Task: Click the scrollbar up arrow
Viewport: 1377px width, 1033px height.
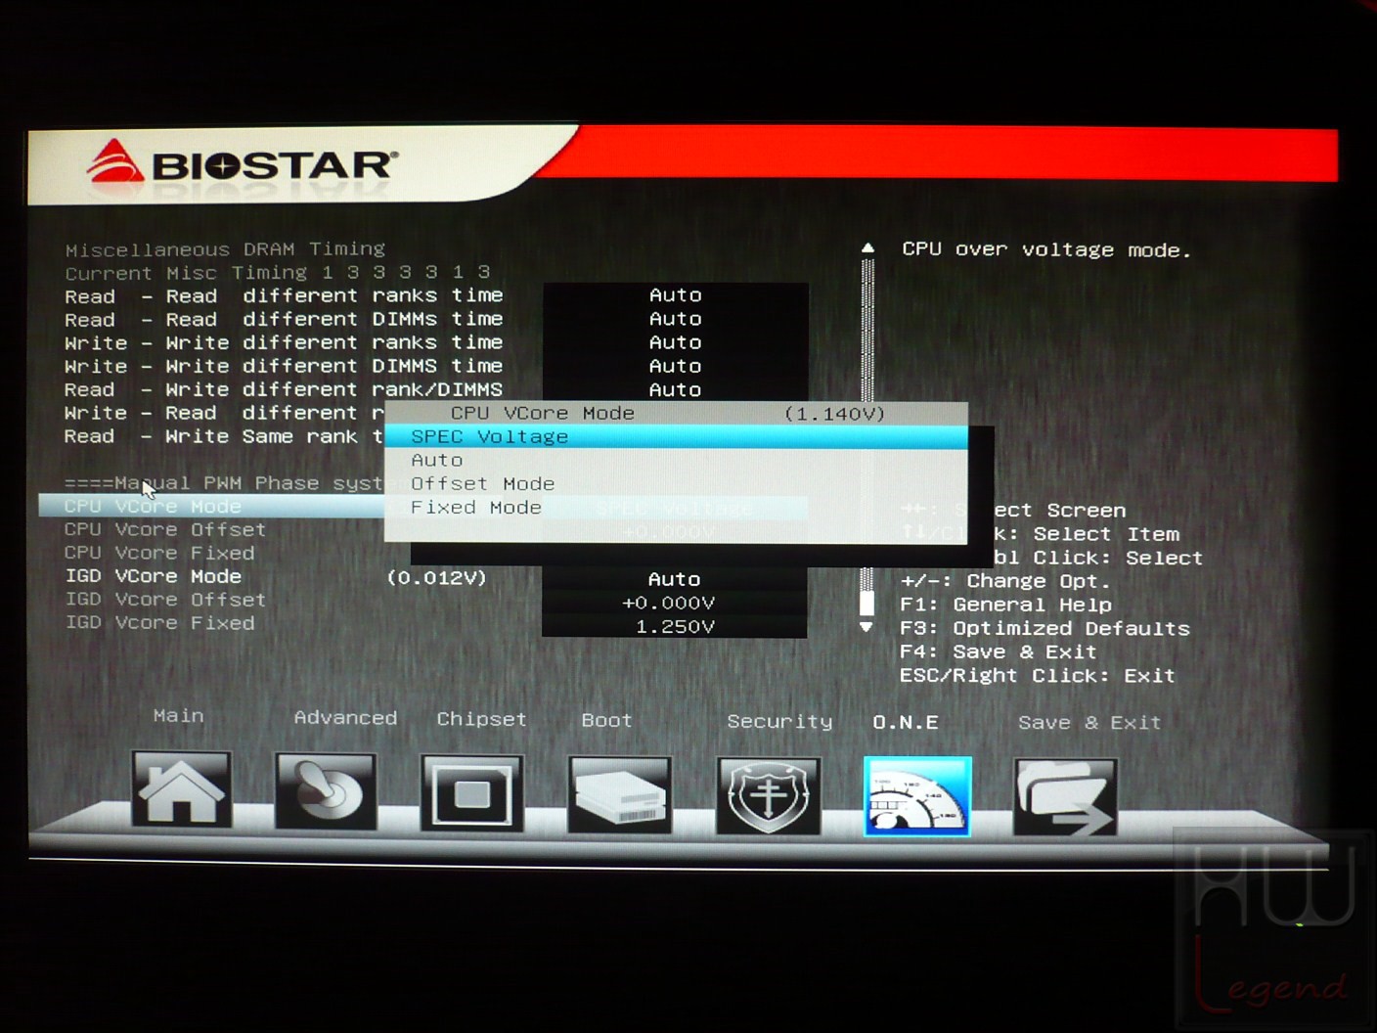Action: click(x=867, y=248)
